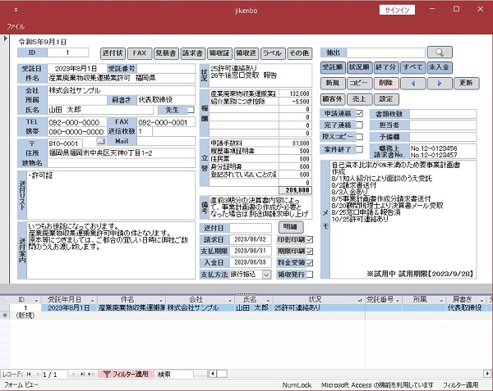
Task: Show finished cases with 終了分 button
Action: click(x=386, y=67)
